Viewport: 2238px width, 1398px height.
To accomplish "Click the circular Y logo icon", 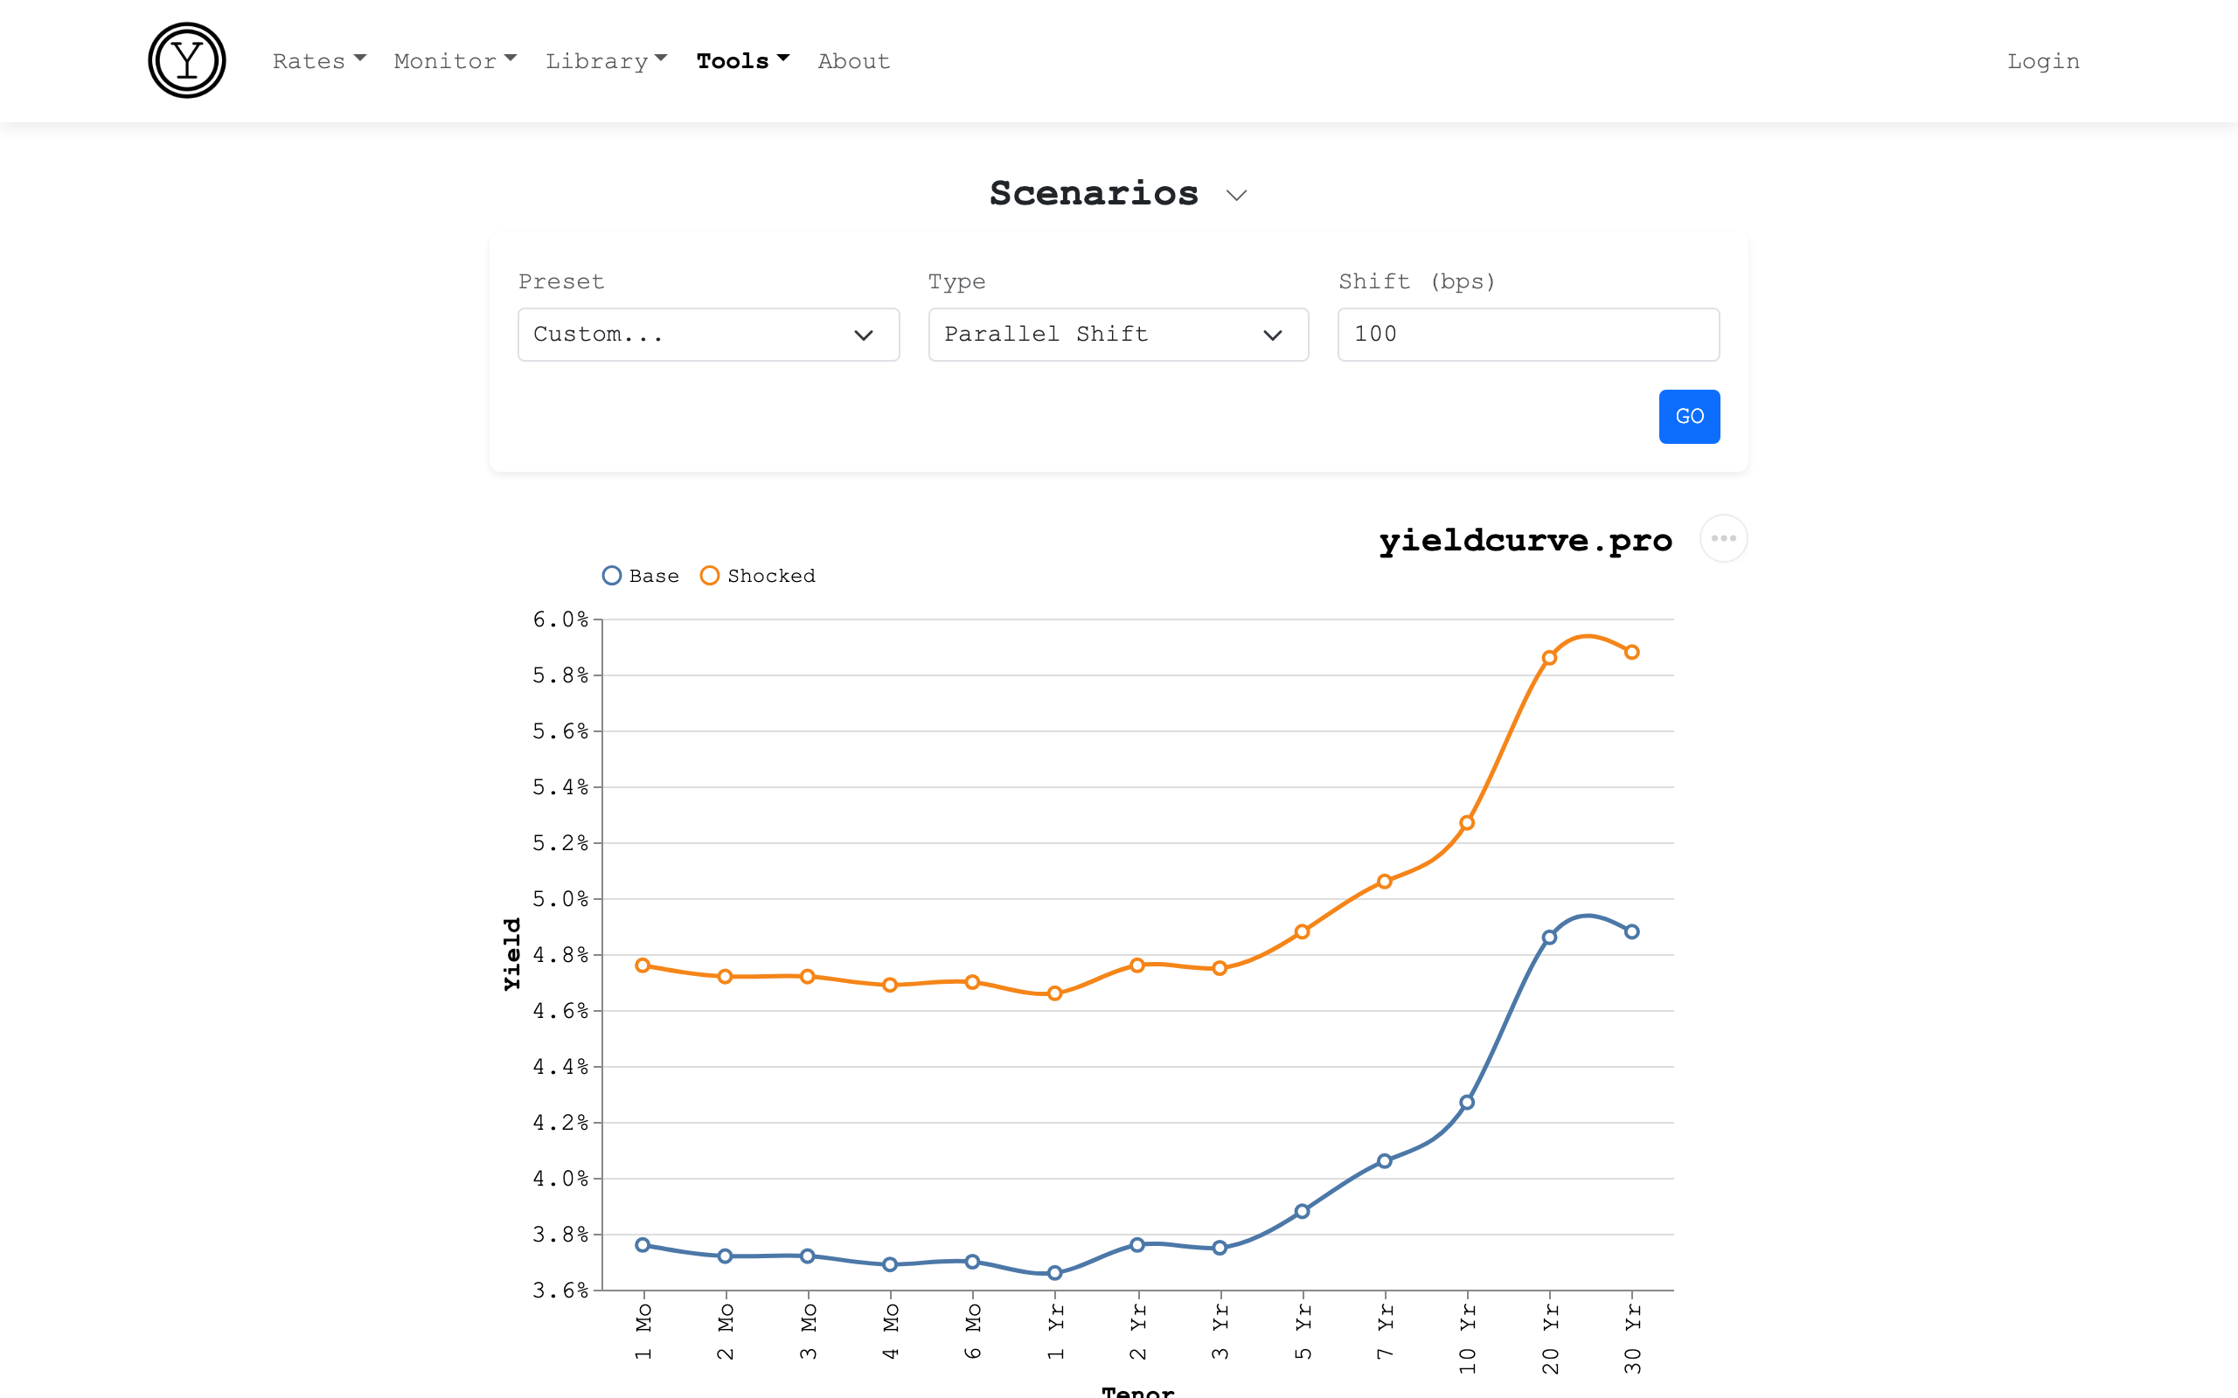I will click(x=187, y=61).
